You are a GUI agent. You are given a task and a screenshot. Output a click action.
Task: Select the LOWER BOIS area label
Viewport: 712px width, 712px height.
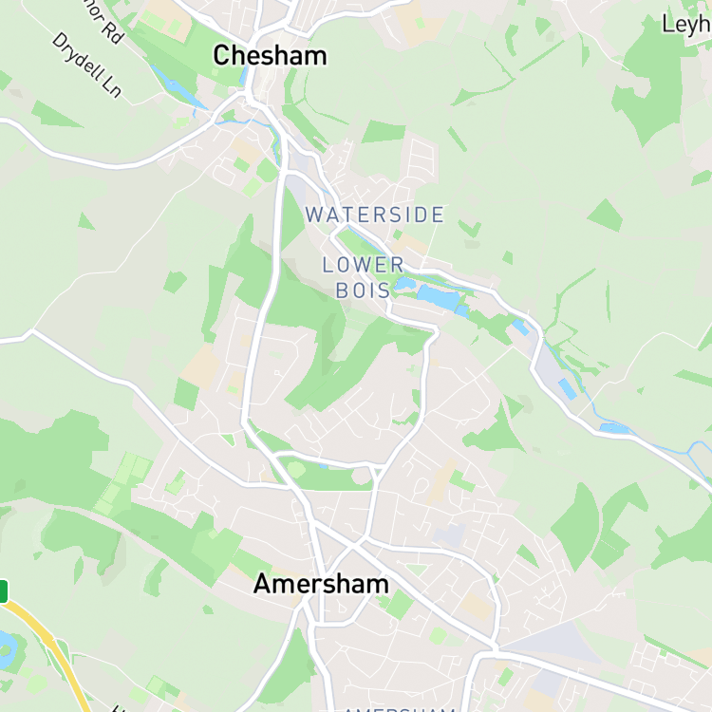tap(363, 277)
